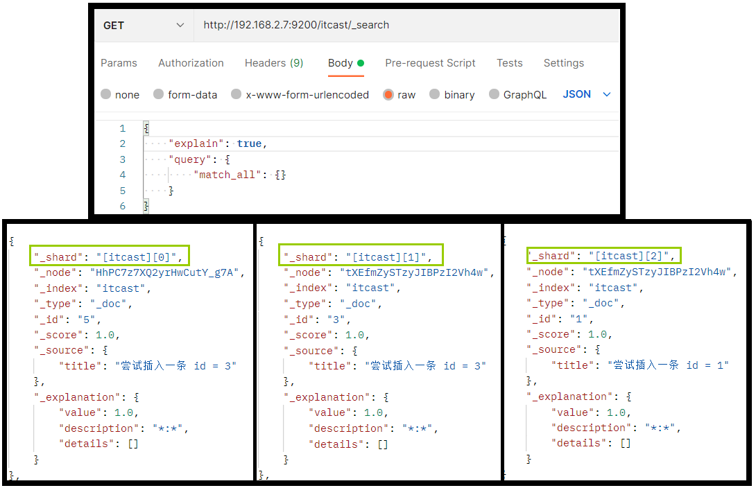The width and height of the screenshot is (756, 488).
Task: Click line number 1 in the editor
Action: (123, 129)
